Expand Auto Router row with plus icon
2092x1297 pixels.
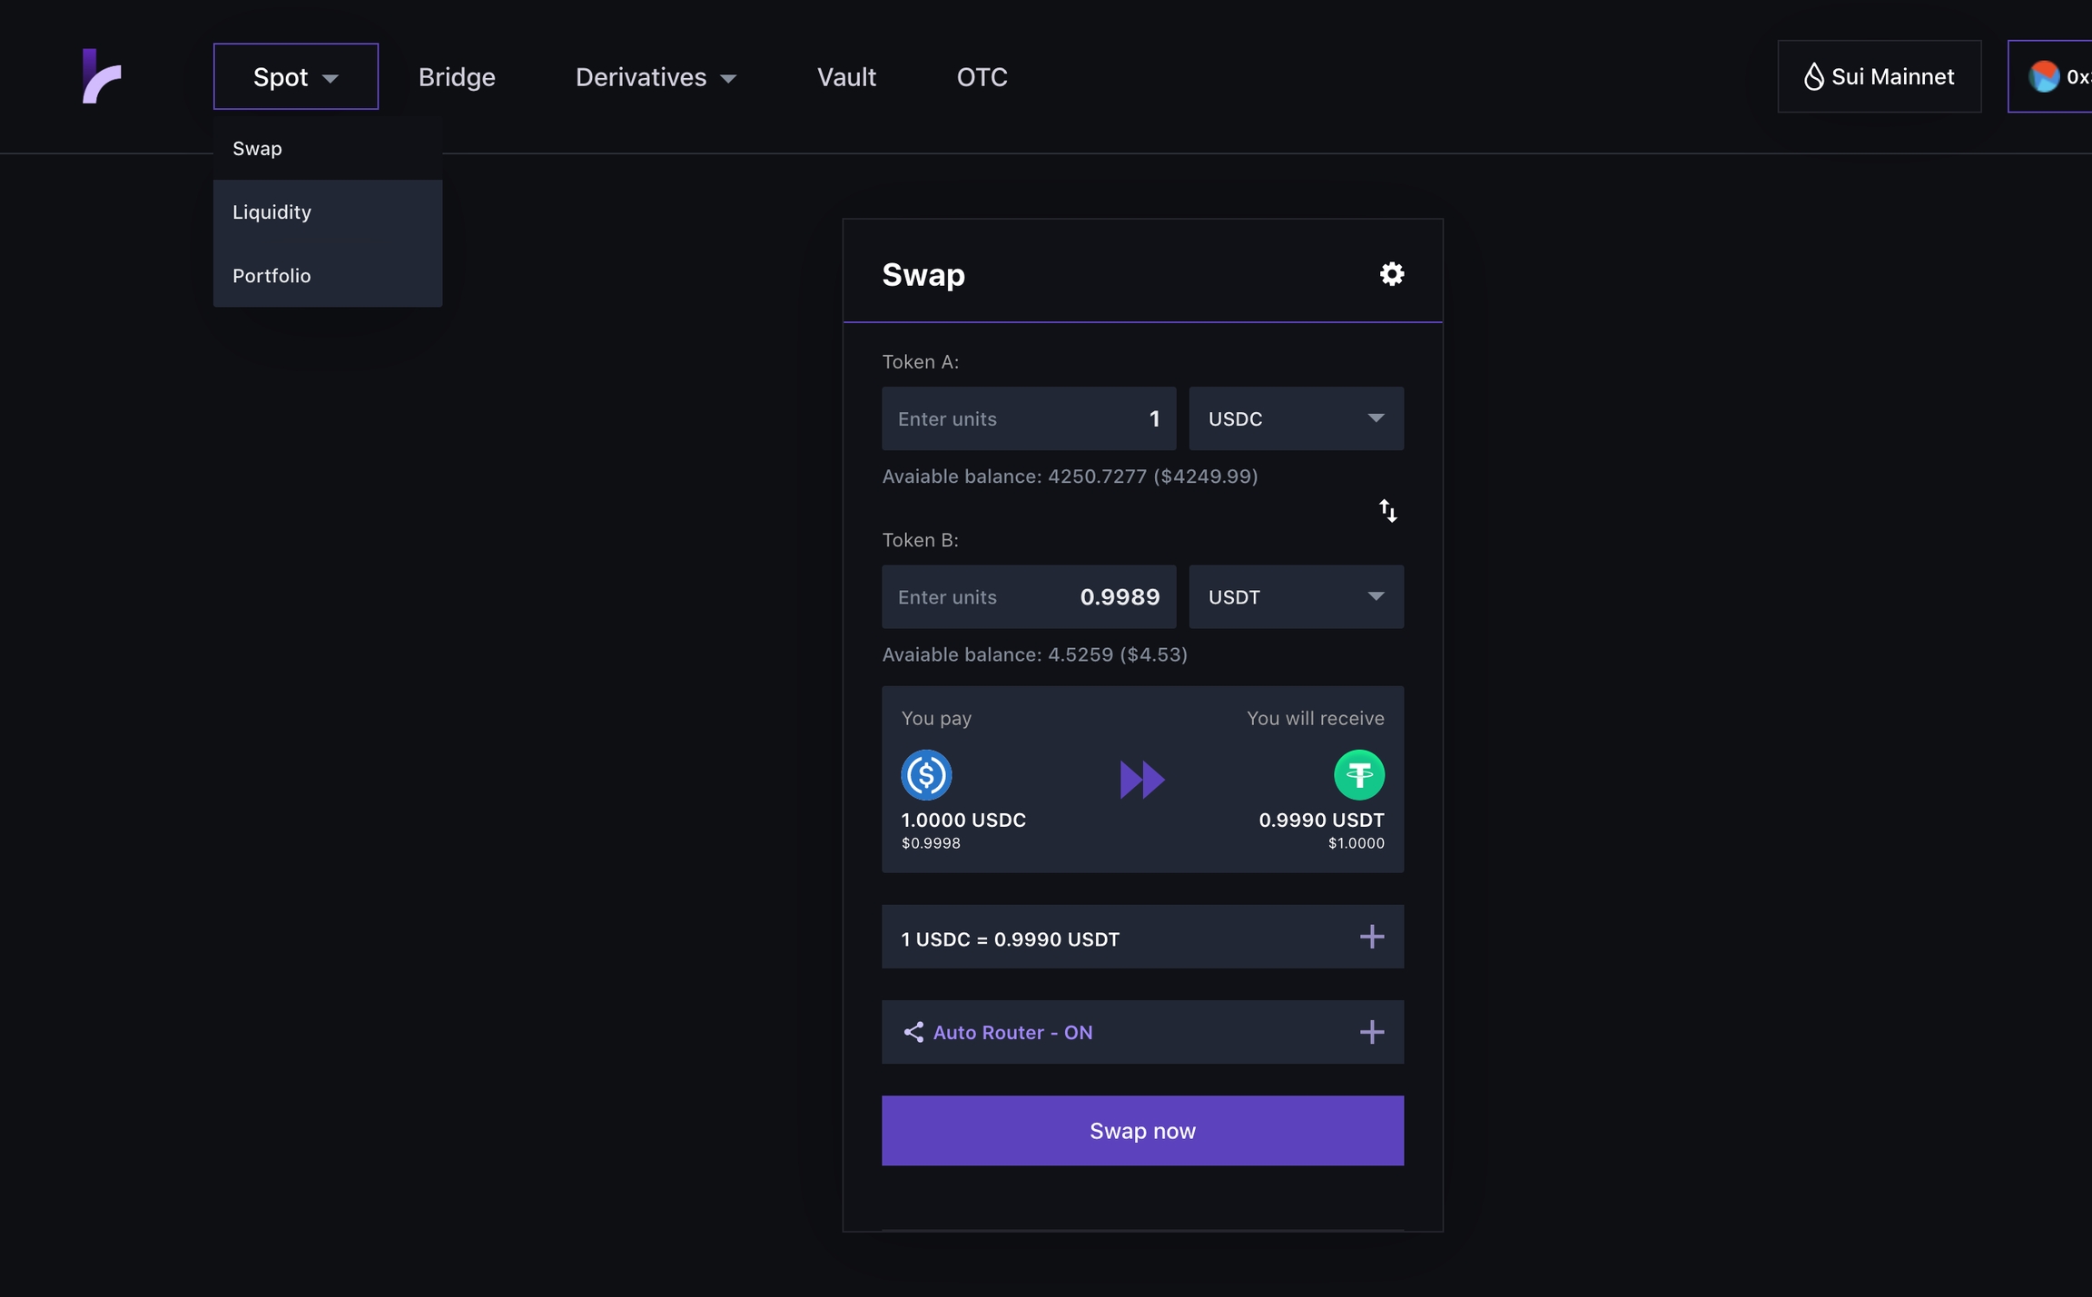tap(1371, 1033)
